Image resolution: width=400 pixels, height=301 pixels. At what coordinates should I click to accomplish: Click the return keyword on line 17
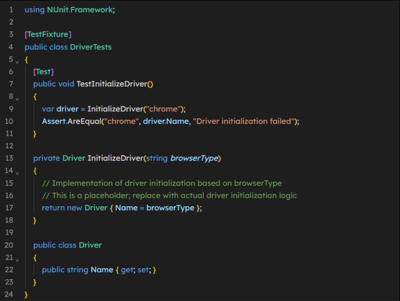(53, 208)
